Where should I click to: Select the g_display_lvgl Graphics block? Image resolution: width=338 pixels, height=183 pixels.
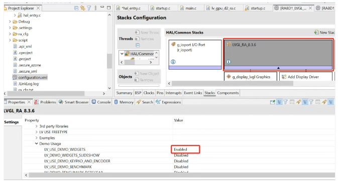click(251, 77)
